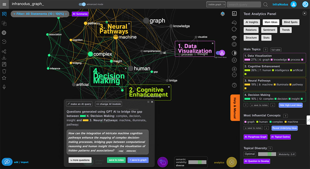This screenshot has height=169, width=310.
Task: Open the settings gear on the right toolbar
Action: (234, 60)
